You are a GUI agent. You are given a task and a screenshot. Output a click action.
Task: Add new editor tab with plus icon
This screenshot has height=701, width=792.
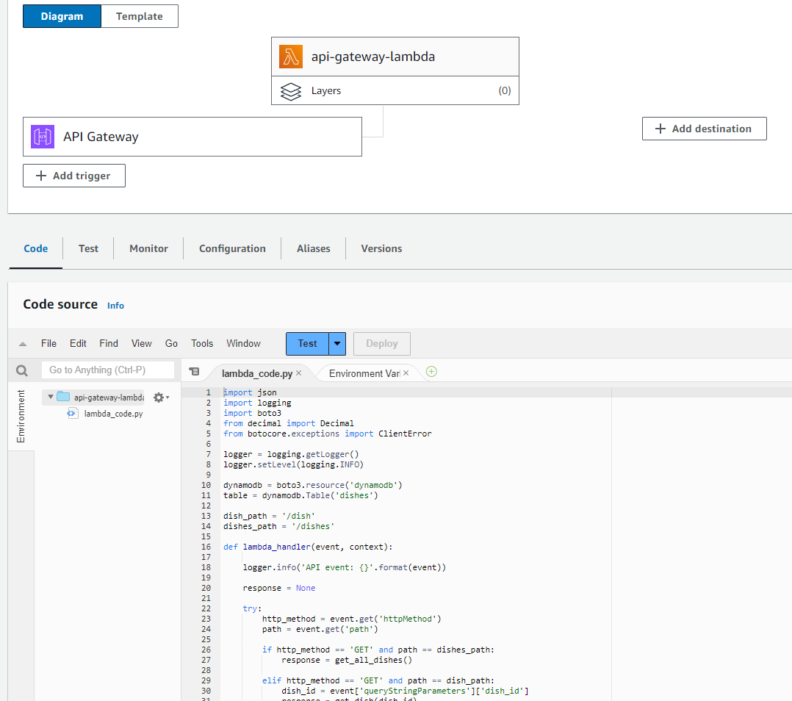pyautogui.click(x=431, y=372)
